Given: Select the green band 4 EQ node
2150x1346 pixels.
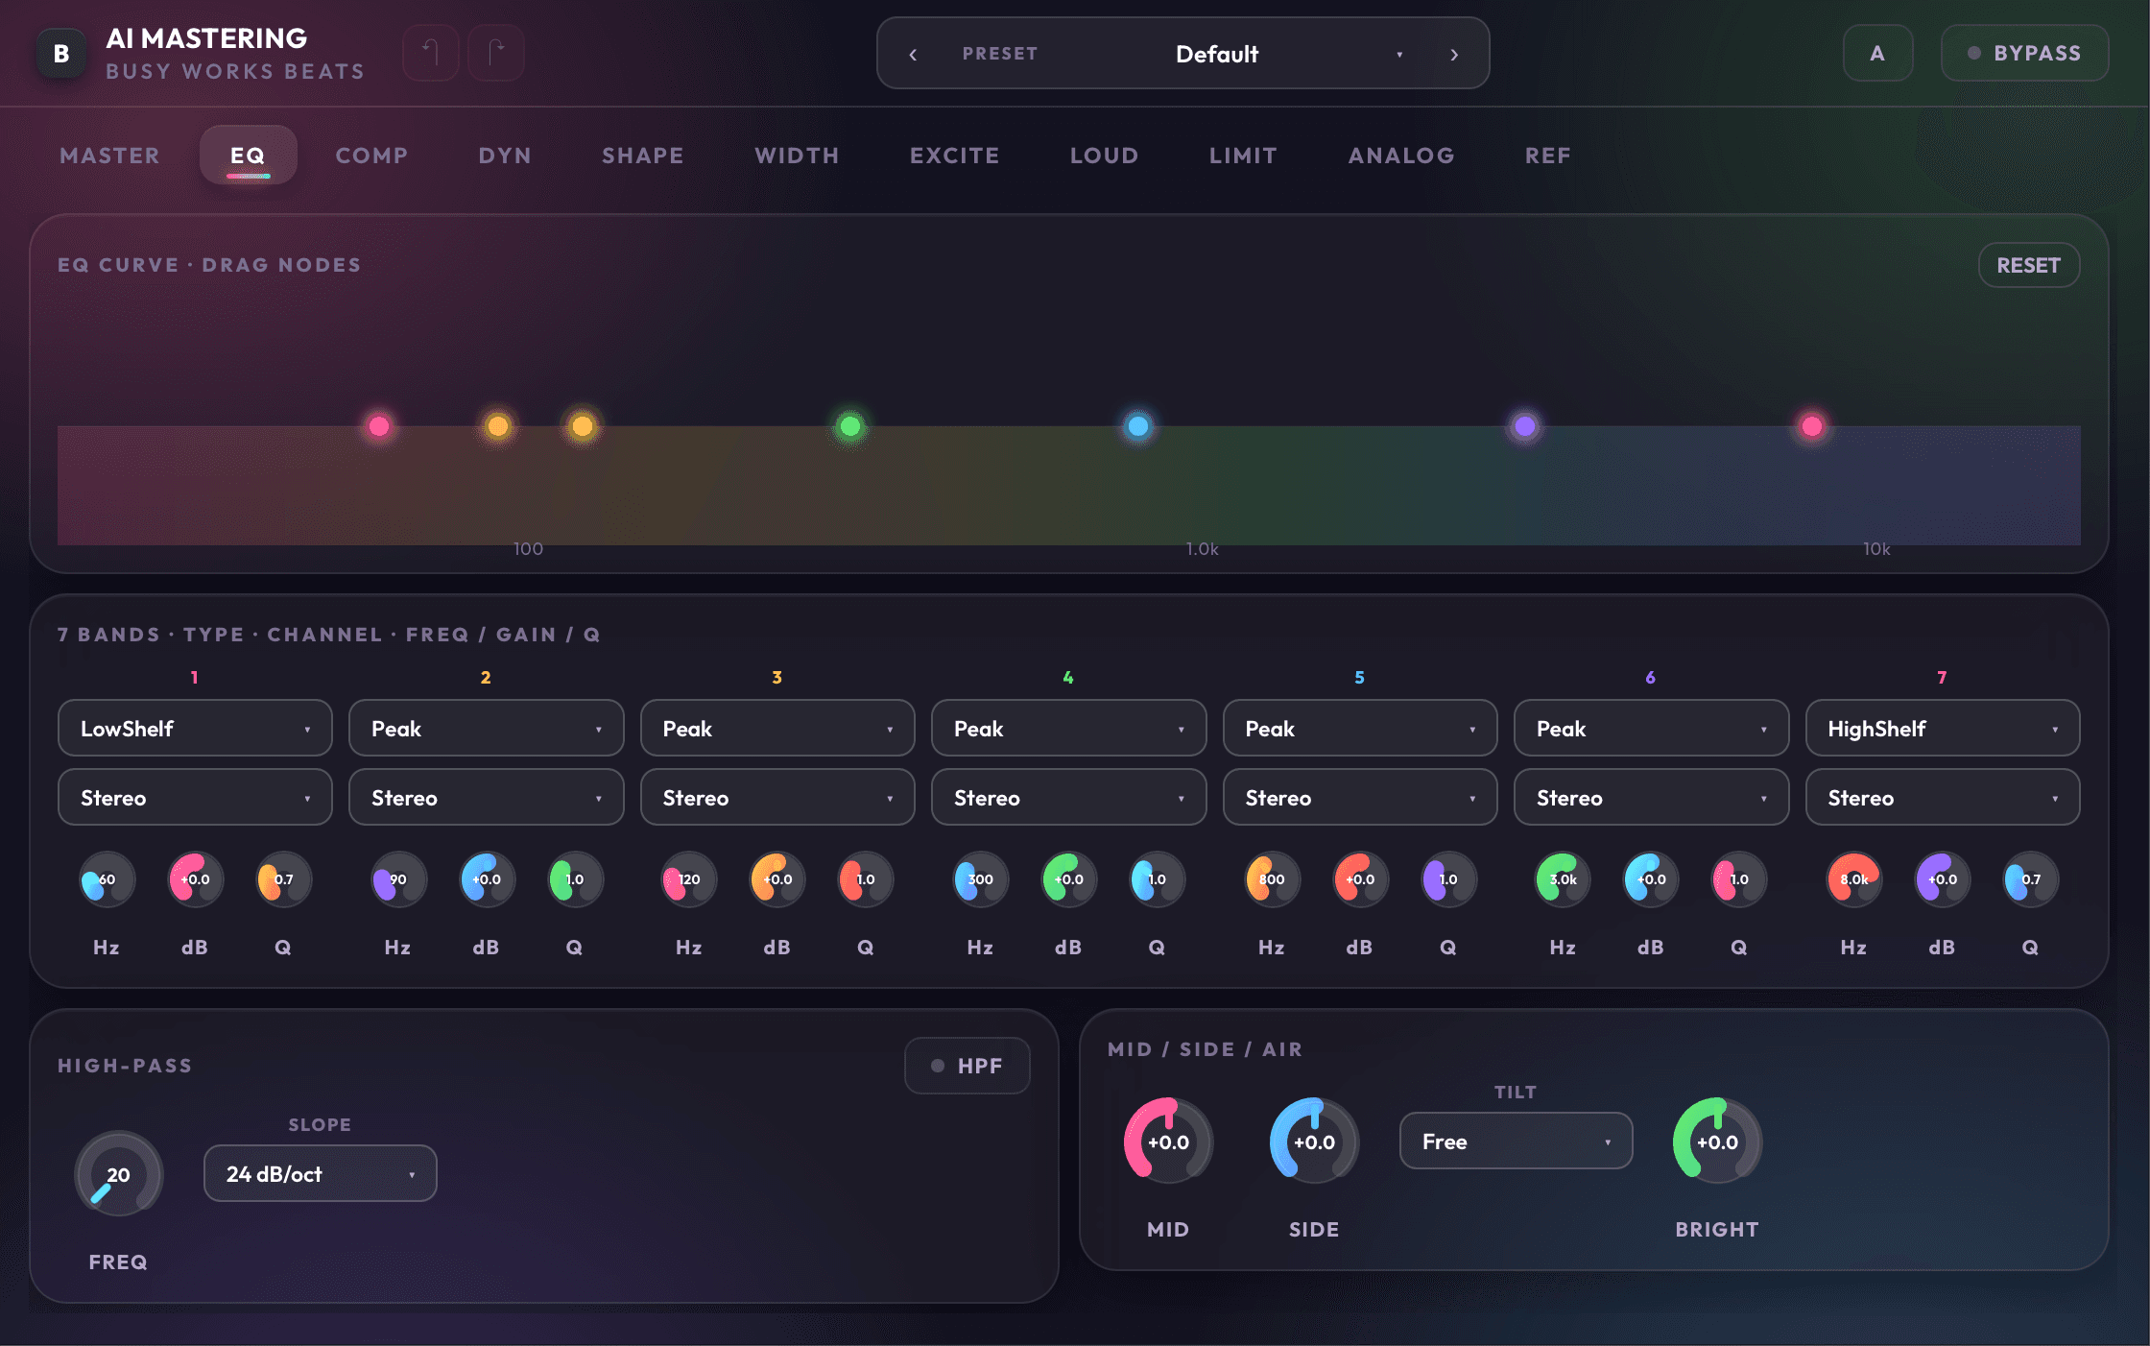Looking at the screenshot, I should coord(849,426).
